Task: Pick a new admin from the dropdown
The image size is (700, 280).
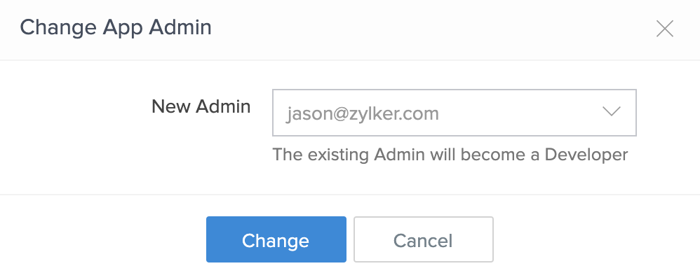Action: coord(454,112)
